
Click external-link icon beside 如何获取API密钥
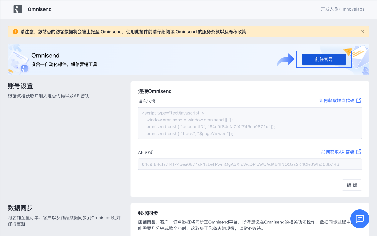click(x=359, y=152)
